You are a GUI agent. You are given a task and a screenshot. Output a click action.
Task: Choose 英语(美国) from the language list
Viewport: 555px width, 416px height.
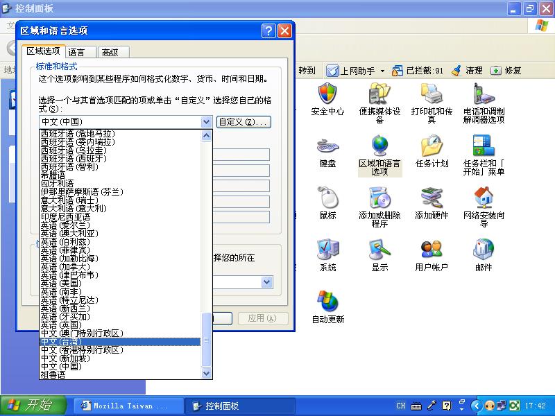pos(69,283)
